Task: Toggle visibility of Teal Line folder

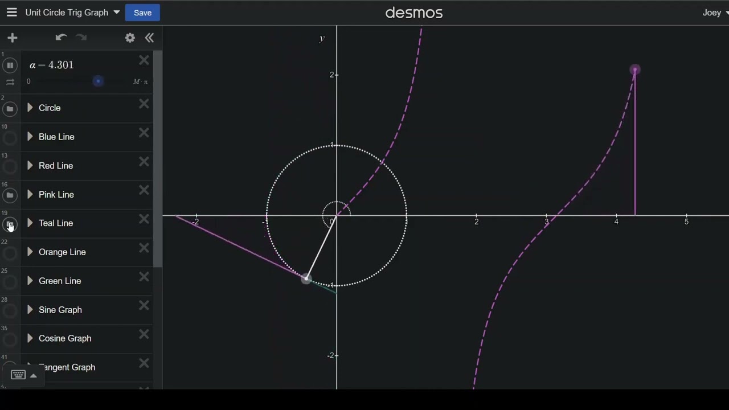Action: pos(10,224)
